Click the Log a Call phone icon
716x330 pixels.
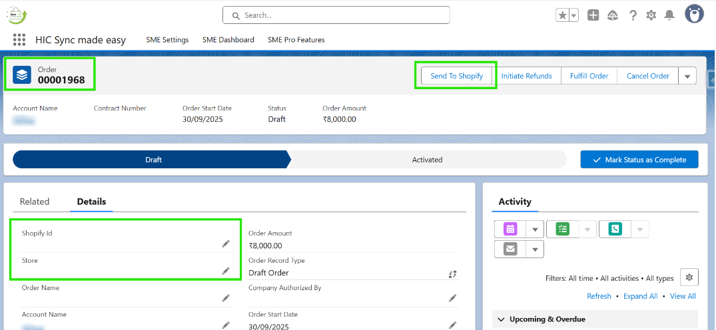(x=615, y=229)
